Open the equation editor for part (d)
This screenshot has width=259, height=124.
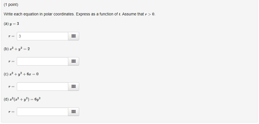tap(74, 112)
